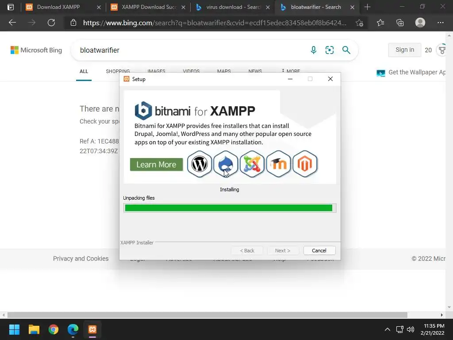Start voice search with microphone icon

coord(314,50)
